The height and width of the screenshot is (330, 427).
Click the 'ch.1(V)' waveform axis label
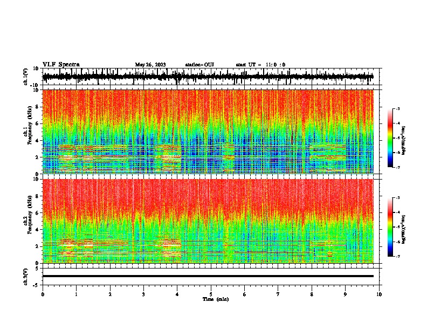[x=26, y=77]
